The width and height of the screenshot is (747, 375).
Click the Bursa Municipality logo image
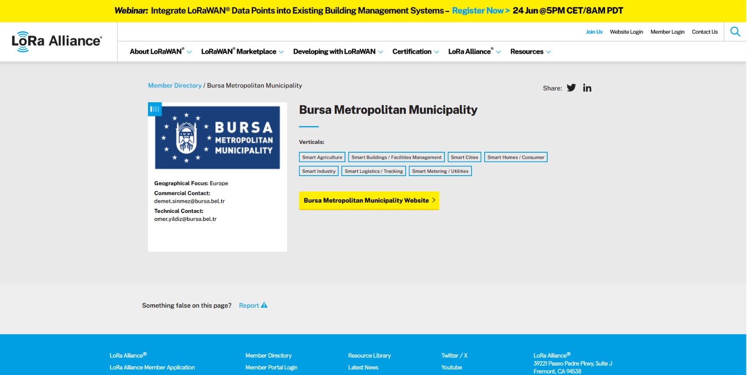point(218,138)
